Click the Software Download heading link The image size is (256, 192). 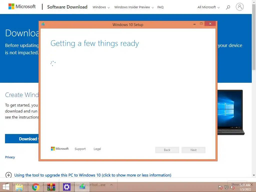click(67, 7)
